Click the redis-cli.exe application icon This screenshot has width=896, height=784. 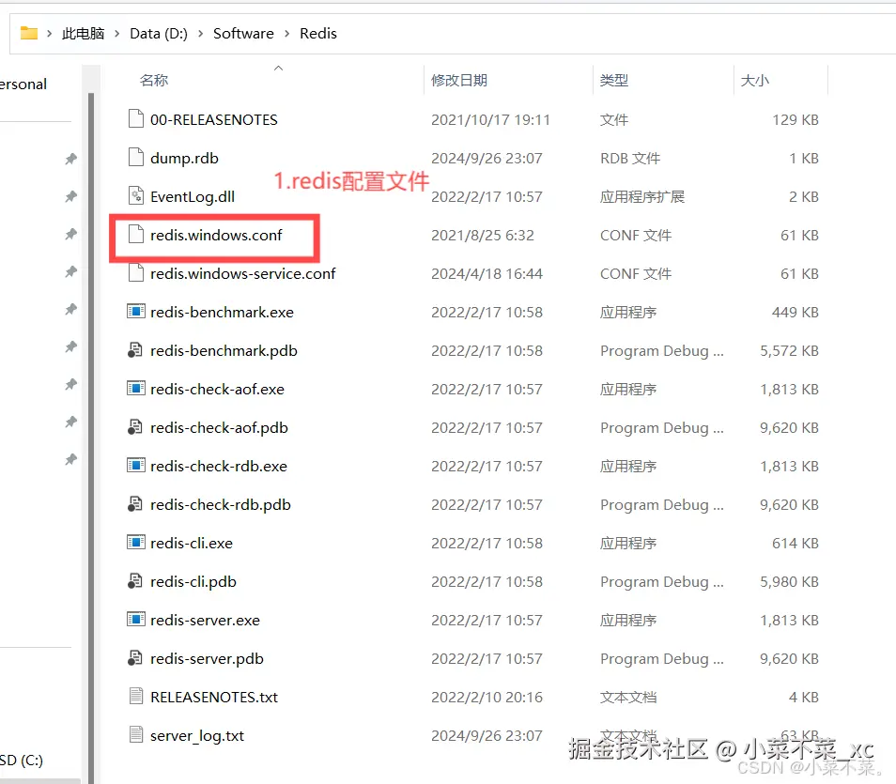136,543
